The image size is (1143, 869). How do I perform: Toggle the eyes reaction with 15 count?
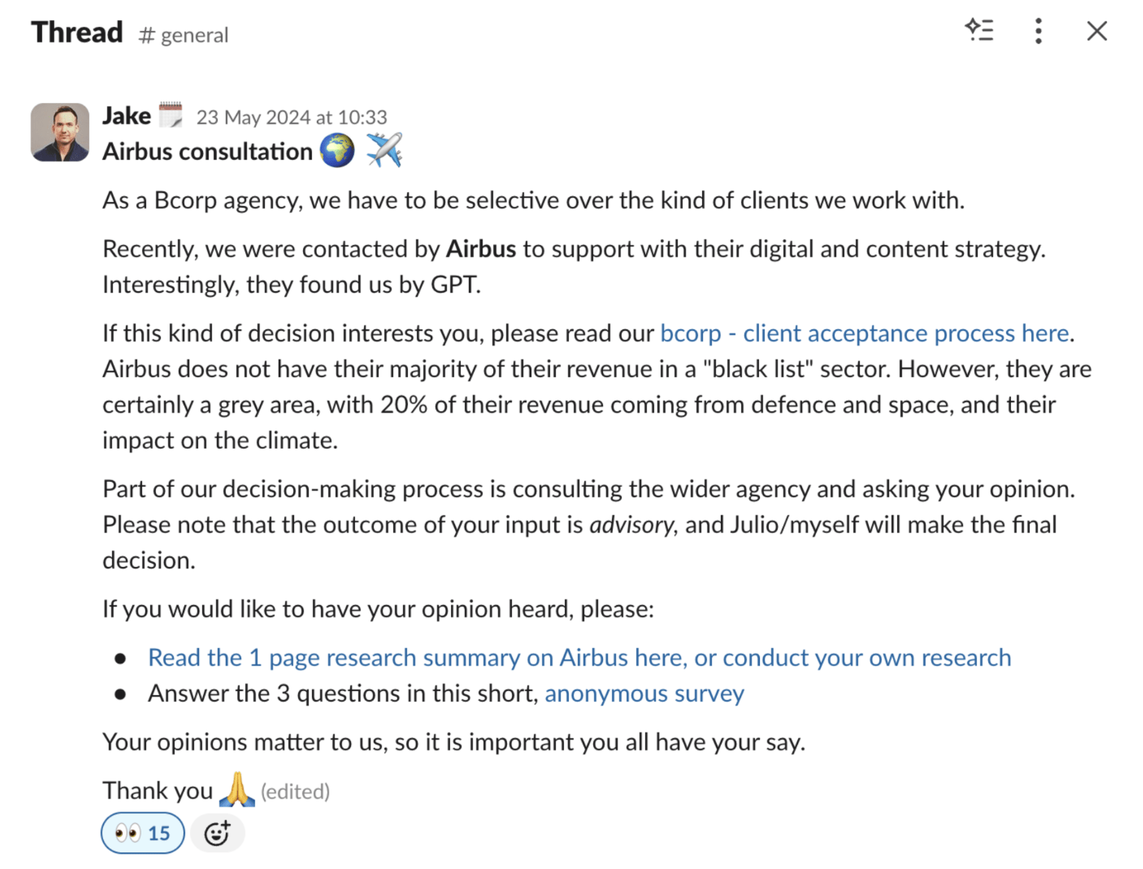[143, 833]
